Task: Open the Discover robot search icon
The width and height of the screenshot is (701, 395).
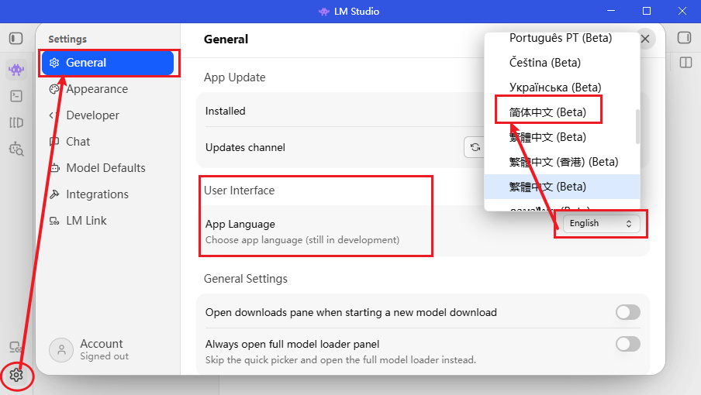Action: point(16,149)
